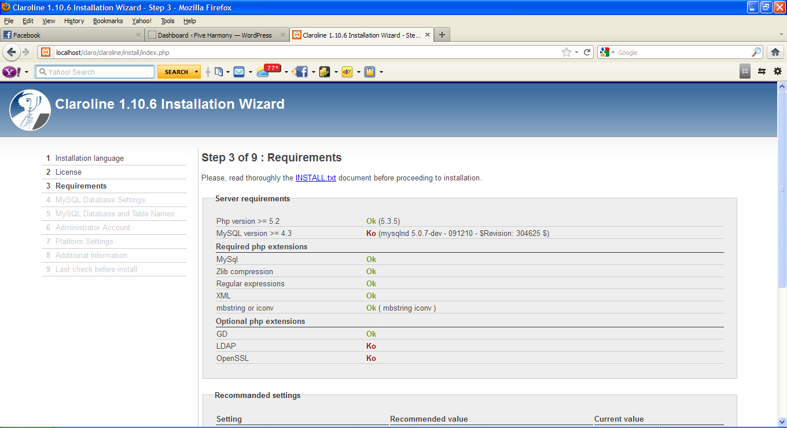This screenshot has height=428, width=787.
Task: Reload the page with the refresh icon
Action: 587,52
